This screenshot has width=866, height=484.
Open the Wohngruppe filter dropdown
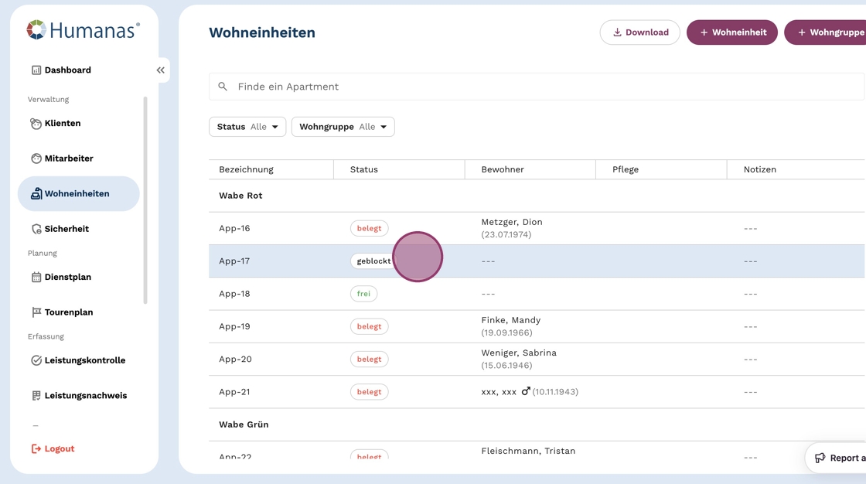point(343,127)
